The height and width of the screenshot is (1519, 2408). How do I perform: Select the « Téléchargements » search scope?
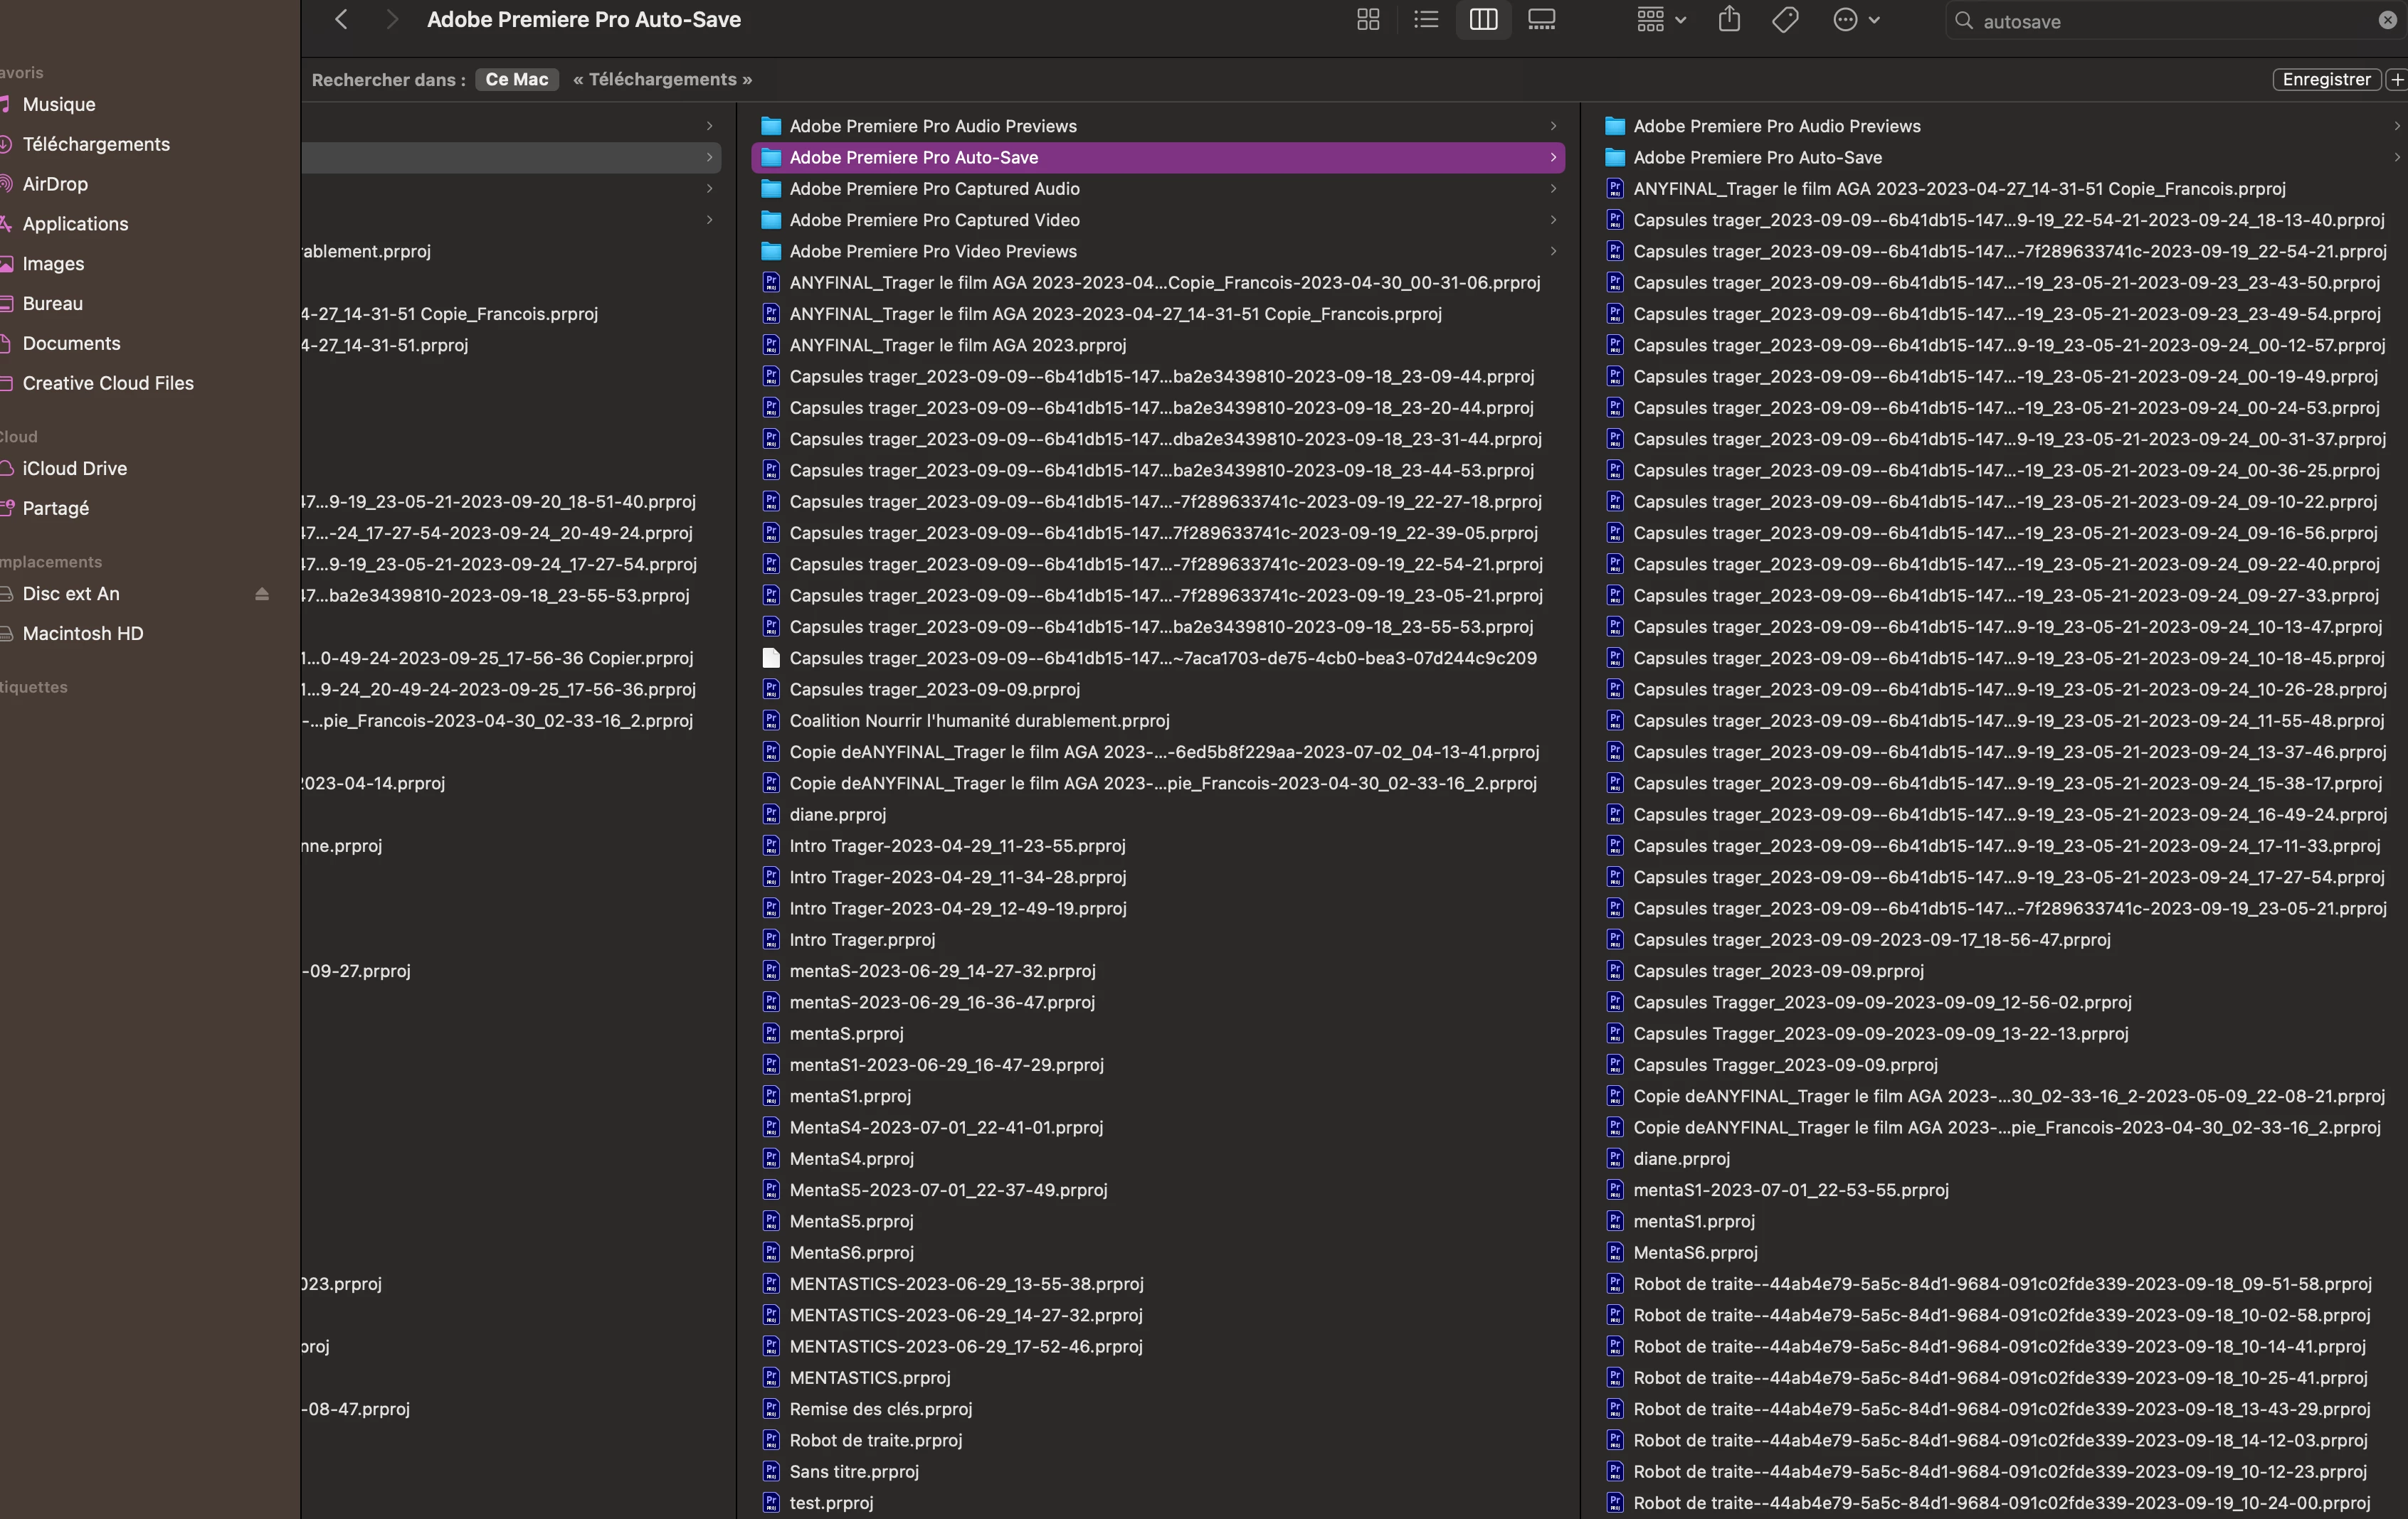click(x=662, y=80)
